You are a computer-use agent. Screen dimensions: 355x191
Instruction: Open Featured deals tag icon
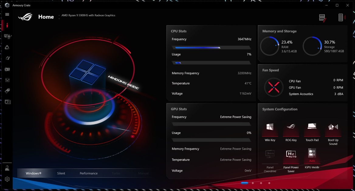click(7, 91)
